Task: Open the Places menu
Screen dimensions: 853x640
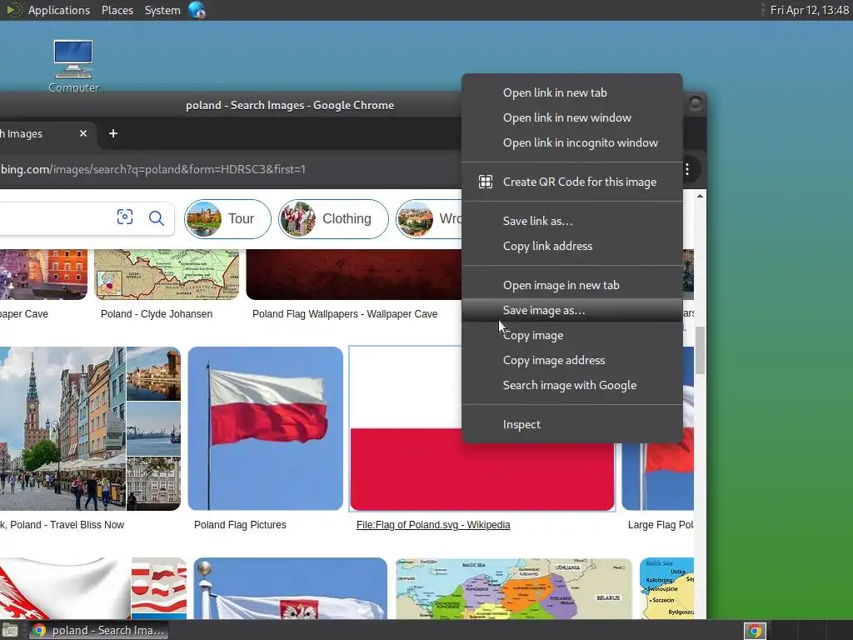Action: (117, 10)
